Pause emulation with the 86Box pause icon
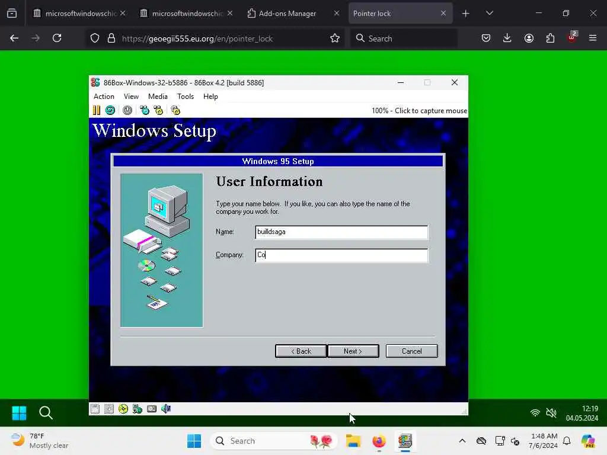 (97, 111)
